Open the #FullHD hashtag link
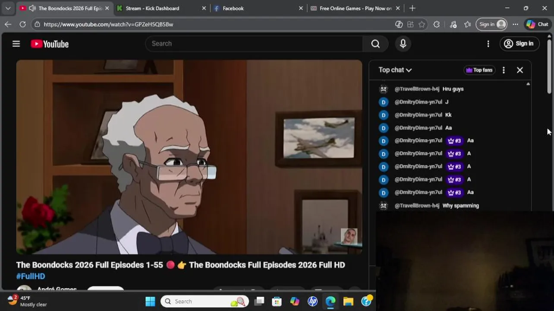The height and width of the screenshot is (311, 554). tap(31, 276)
